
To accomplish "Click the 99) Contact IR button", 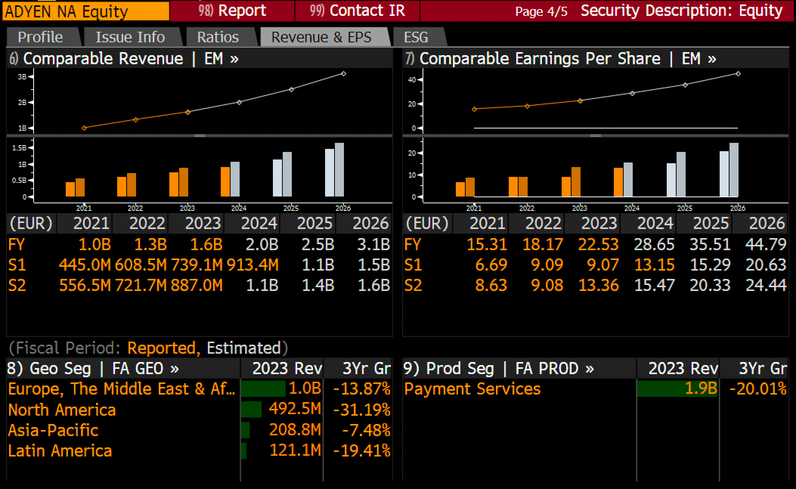I will tap(357, 11).
